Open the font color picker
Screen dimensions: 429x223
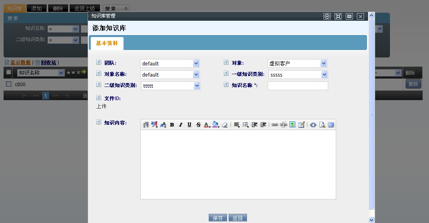tap(207, 125)
